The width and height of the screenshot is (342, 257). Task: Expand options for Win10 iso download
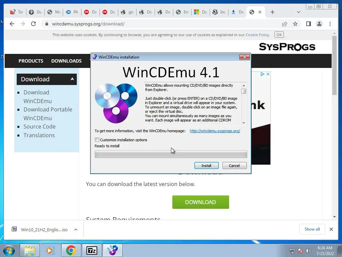76,230
